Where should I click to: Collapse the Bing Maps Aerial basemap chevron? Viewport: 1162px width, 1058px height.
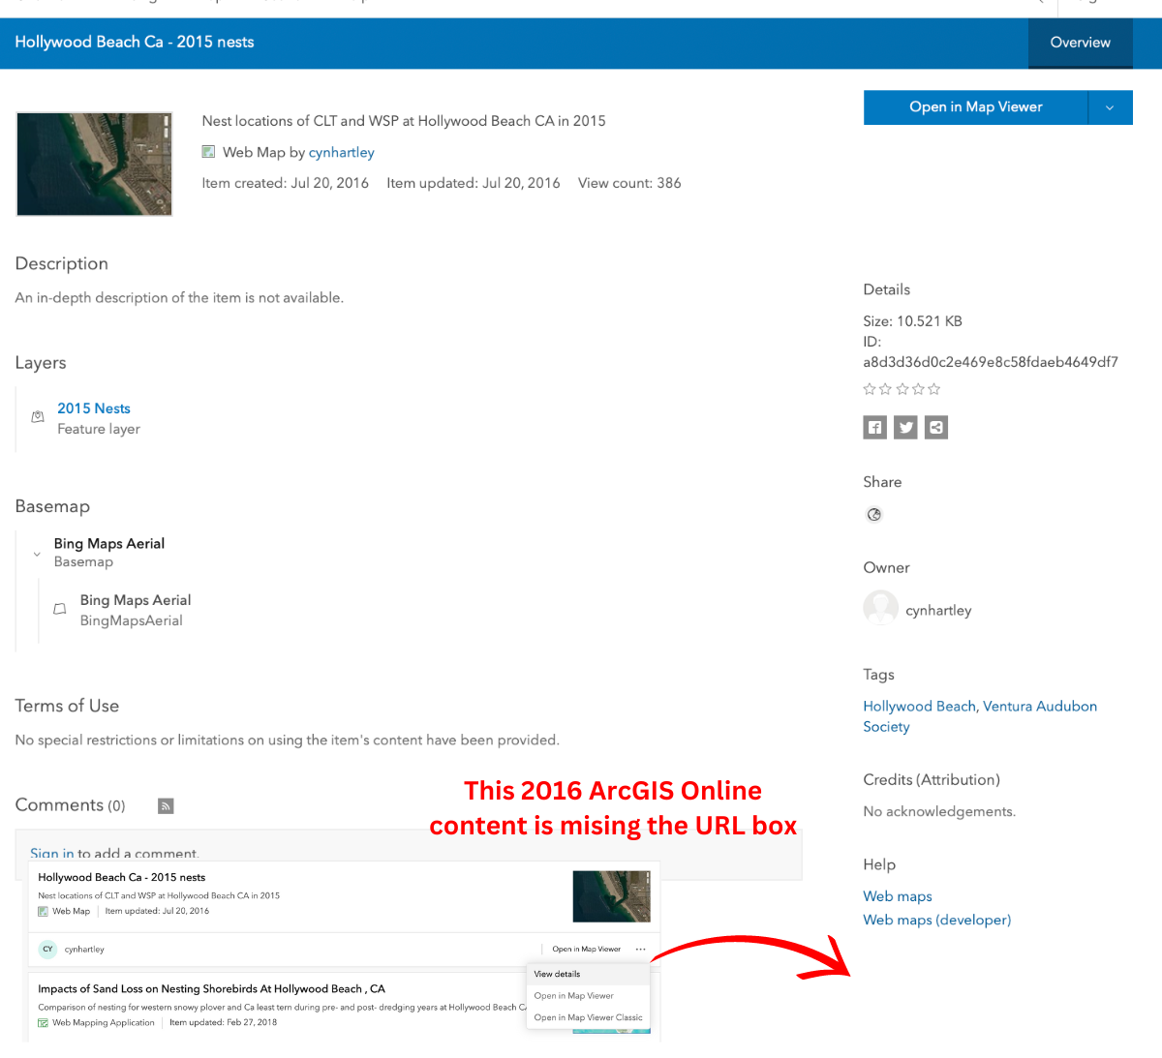click(37, 555)
